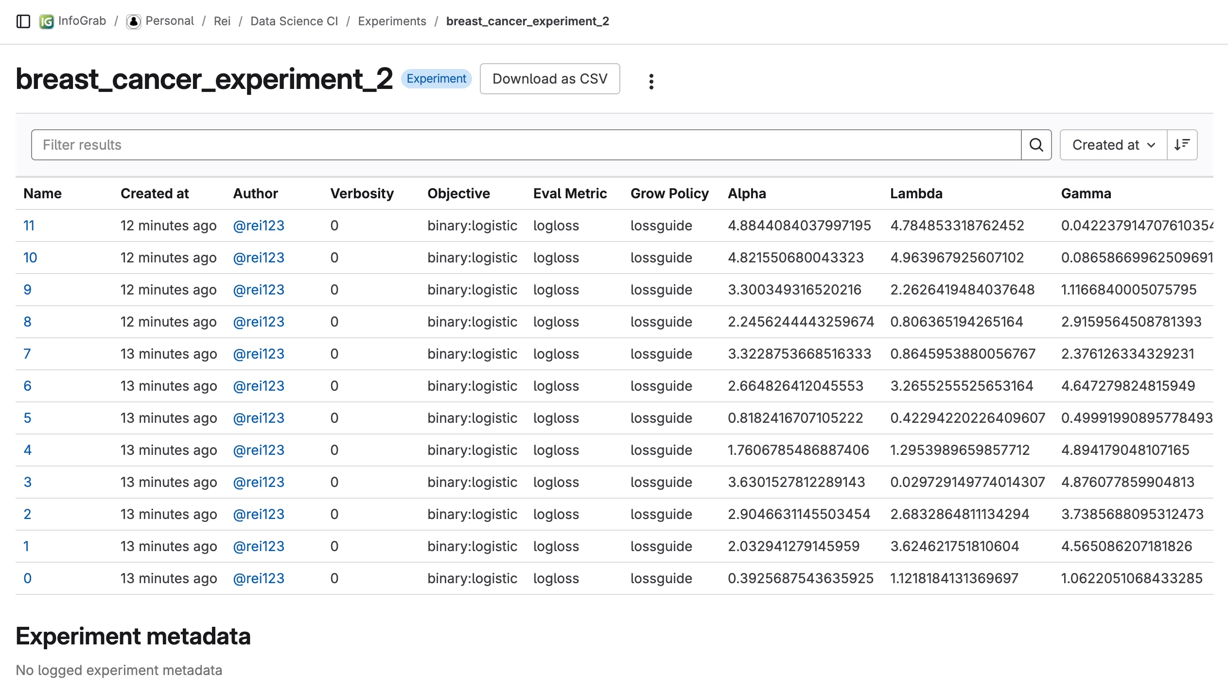Open experiment run 3
Image resolution: width=1228 pixels, height=693 pixels.
click(27, 482)
